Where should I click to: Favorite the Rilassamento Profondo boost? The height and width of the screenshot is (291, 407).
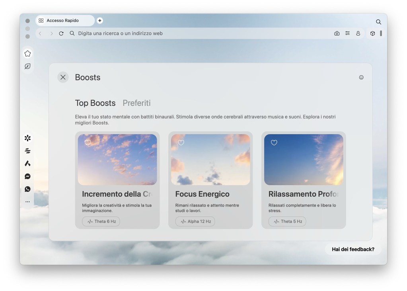[x=274, y=143]
